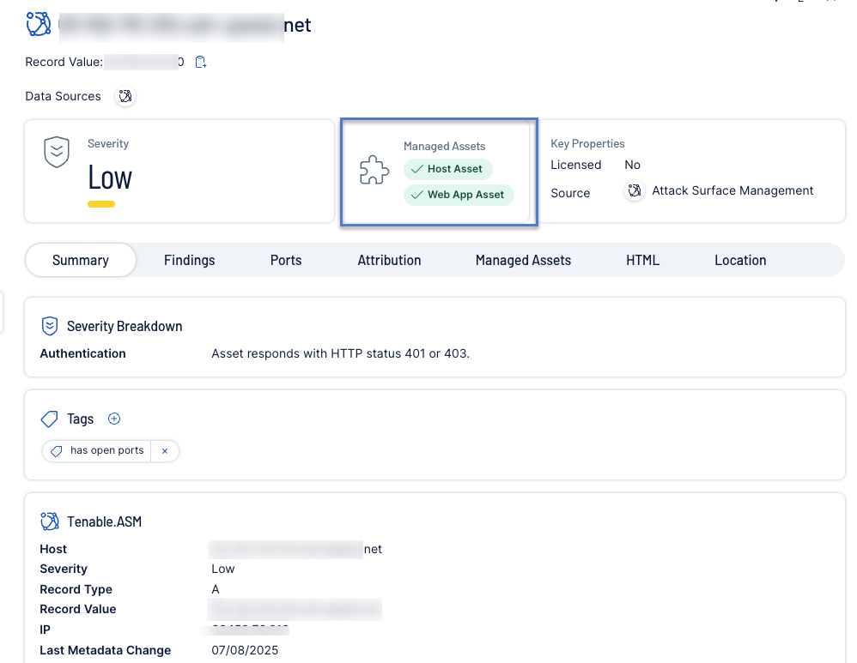Click the Host Asset badge
This screenshot has height=663, width=857.
tap(447, 169)
